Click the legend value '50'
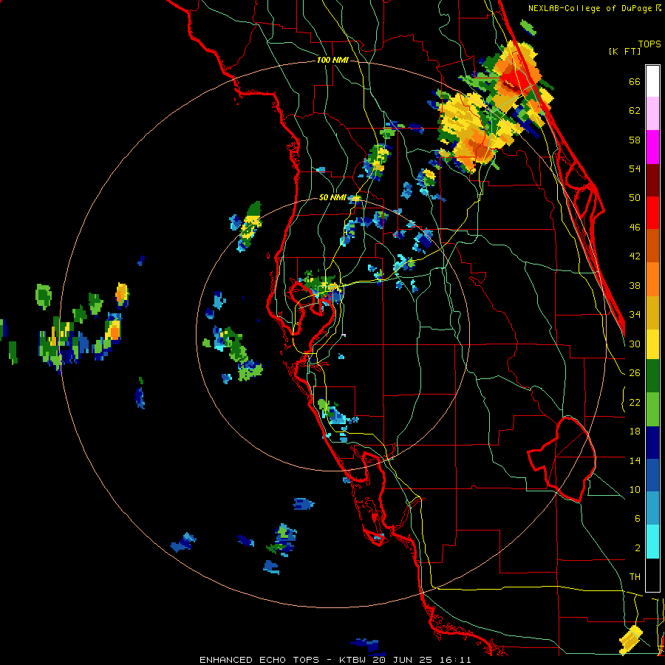The image size is (665, 665). 635,198
